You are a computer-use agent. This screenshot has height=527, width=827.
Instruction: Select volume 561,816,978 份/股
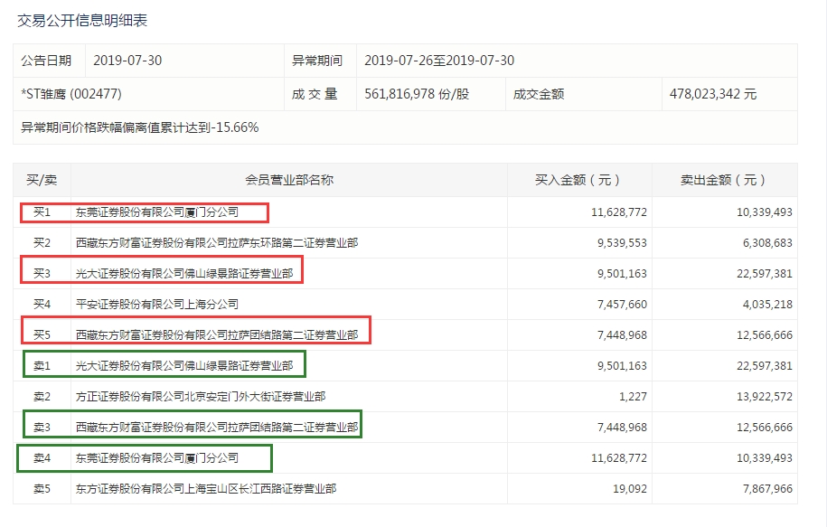417,94
